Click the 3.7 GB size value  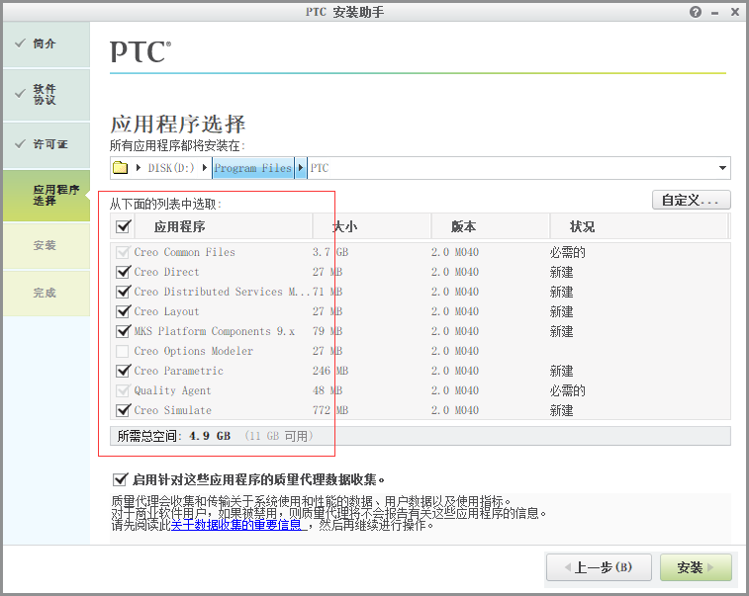pos(330,252)
